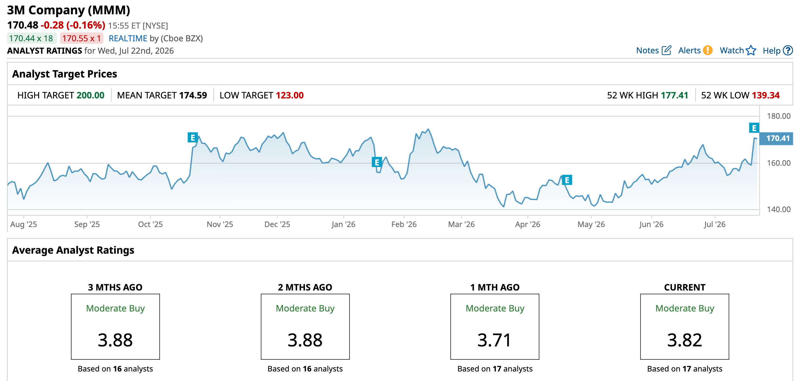Click the 1 MTH AGO rating box 3.71

495,327
